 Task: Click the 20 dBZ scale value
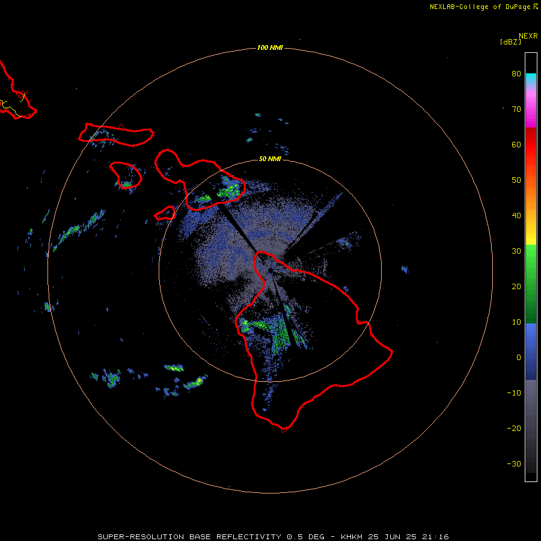click(516, 287)
